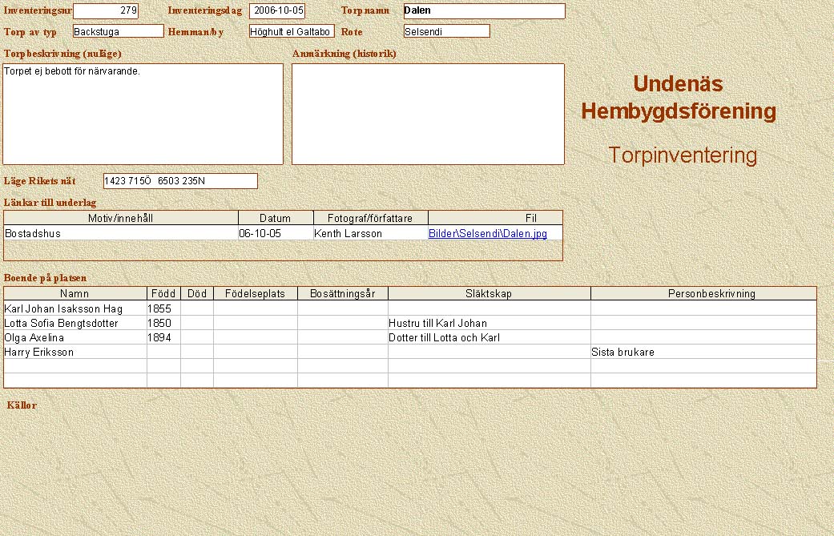Click the Fotograf/författare column header
Screen dimensions: 834x536
[370, 218]
